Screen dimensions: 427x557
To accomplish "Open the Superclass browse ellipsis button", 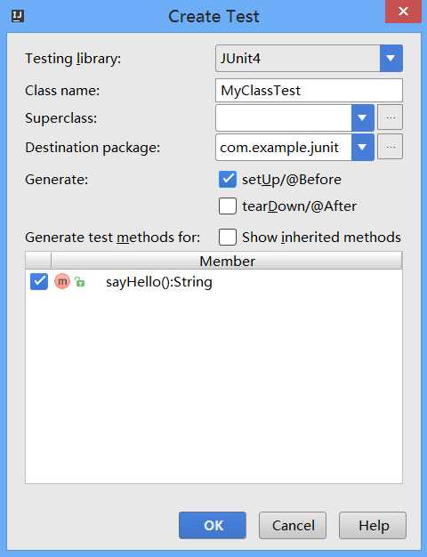I will tap(390, 117).
